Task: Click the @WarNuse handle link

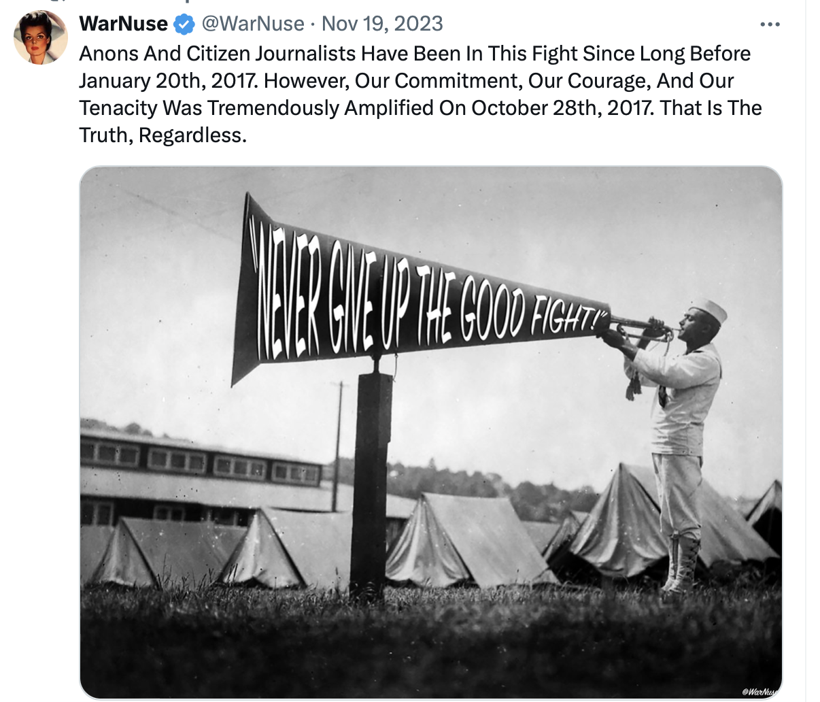Action: [x=252, y=24]
